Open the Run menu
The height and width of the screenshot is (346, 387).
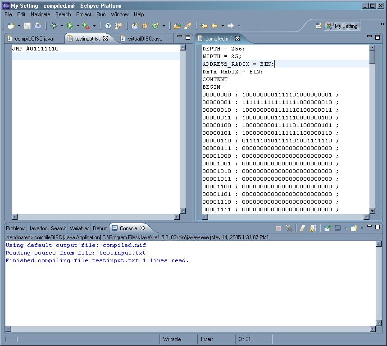coord(101,14)
